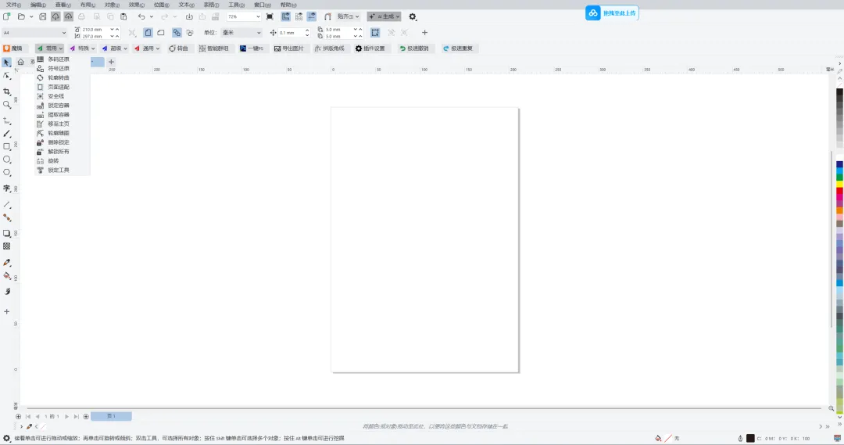Image resolution: width=844 pixels, height=445 pixels.
Task: Open the 效果 menu
Action: click(136, 5)
